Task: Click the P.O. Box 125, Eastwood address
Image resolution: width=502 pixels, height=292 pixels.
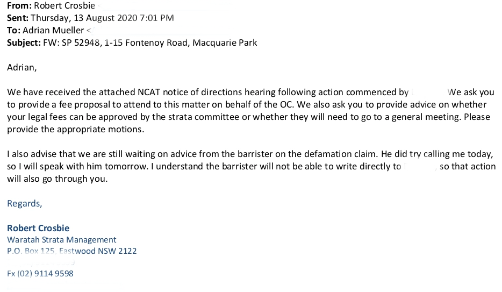Action: [71, 251]
